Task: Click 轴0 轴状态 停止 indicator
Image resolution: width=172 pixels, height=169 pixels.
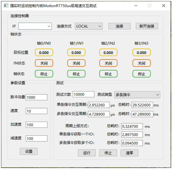Action: (44, 74)
